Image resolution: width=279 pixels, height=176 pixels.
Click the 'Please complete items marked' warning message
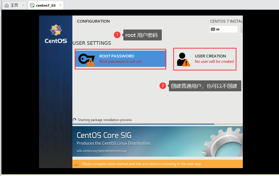click(x=142, y=164)
